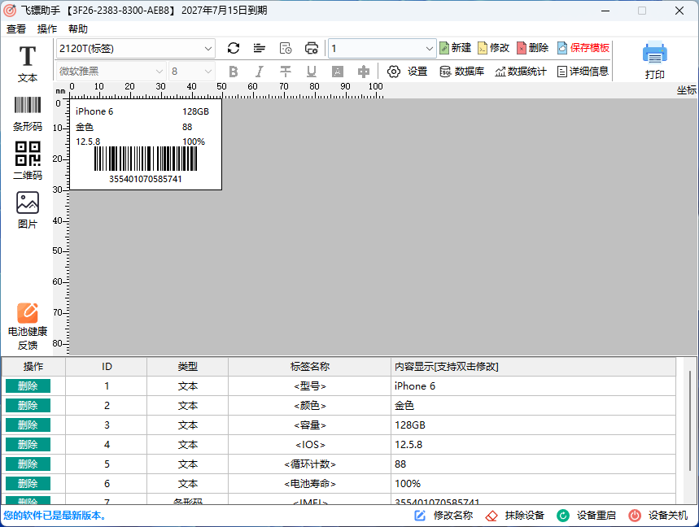Screen dimensions: 699x527
Task: Open the 查看 menu
Action: point(16,29)
